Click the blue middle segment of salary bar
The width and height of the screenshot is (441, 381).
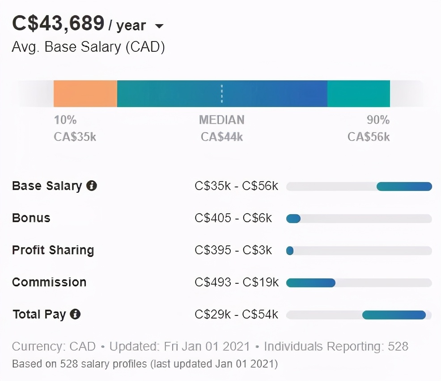click(x=222, y=94)
